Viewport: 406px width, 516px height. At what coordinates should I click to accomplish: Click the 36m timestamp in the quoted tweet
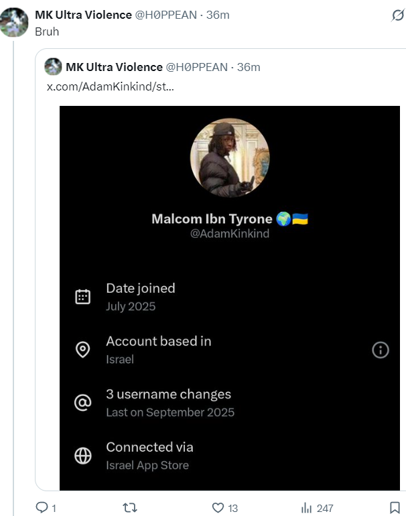point(249,67)
